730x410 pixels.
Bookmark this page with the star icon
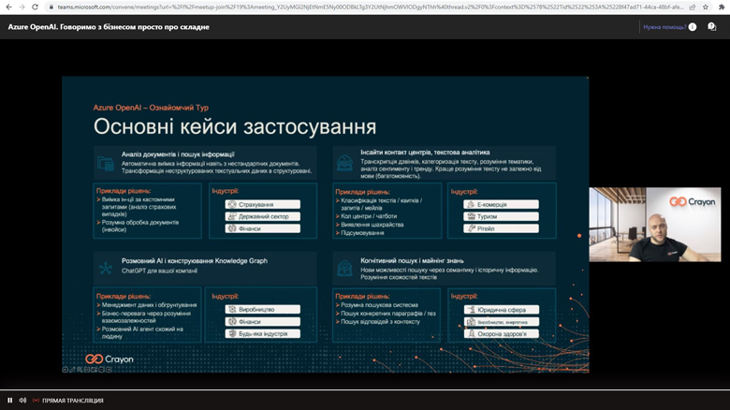[x=706, y=7]
